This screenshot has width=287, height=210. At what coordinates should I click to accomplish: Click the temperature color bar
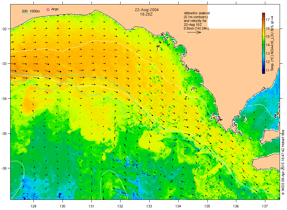(x=263, y=43)
